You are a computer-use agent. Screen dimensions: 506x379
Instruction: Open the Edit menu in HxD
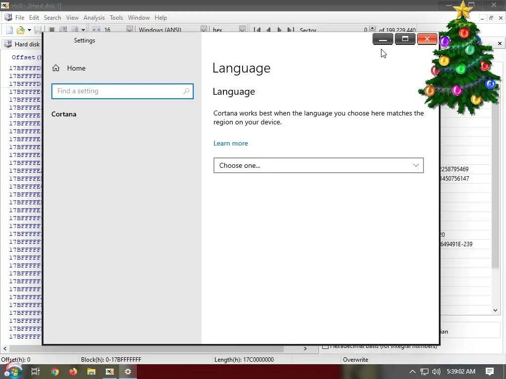coord(34,18)
